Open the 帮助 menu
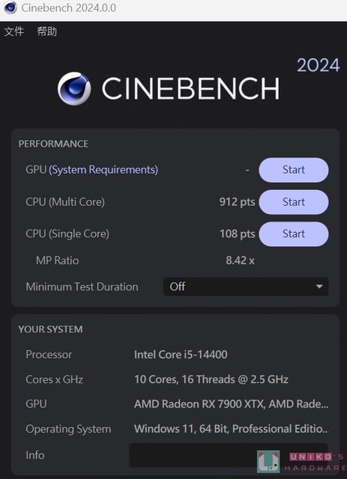The height and width of the screenshot is (479, 347). pyautogui.click(x=46, y=31)
